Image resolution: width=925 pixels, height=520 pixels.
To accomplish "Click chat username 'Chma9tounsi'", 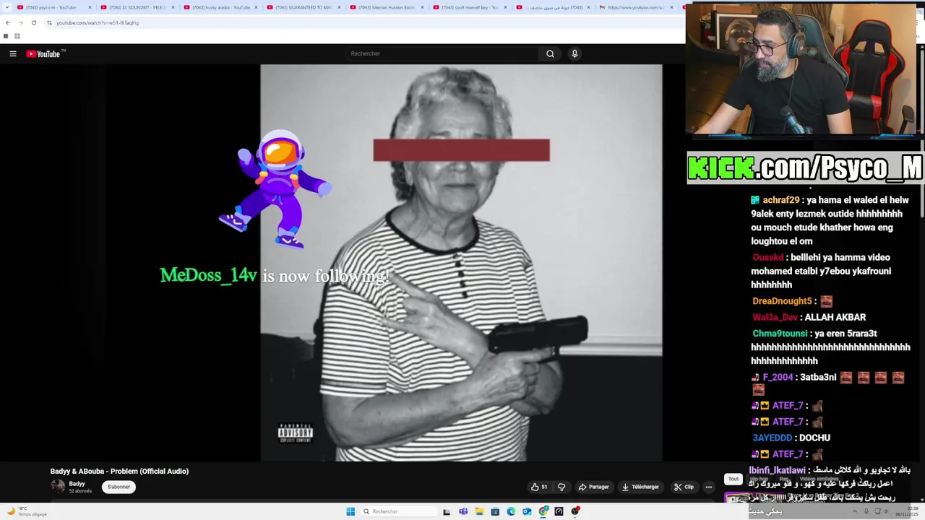I will [x=780, y=334].
